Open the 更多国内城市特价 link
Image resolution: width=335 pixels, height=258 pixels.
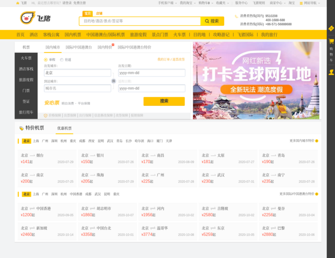pos(303,140)
